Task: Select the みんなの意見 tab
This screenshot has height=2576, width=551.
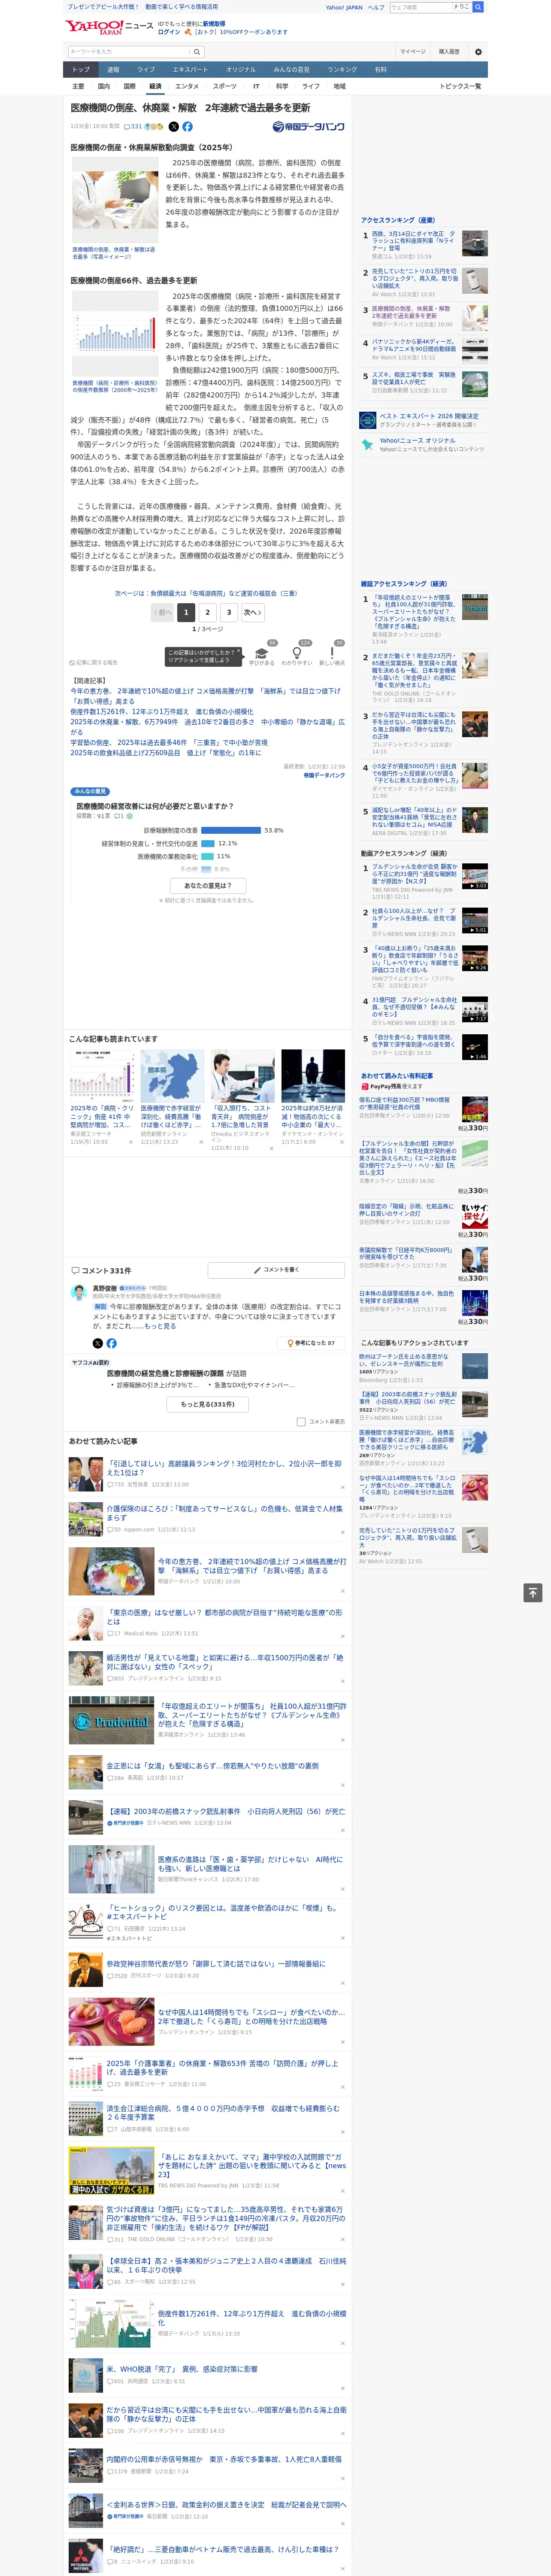Action: pos(291,70)
